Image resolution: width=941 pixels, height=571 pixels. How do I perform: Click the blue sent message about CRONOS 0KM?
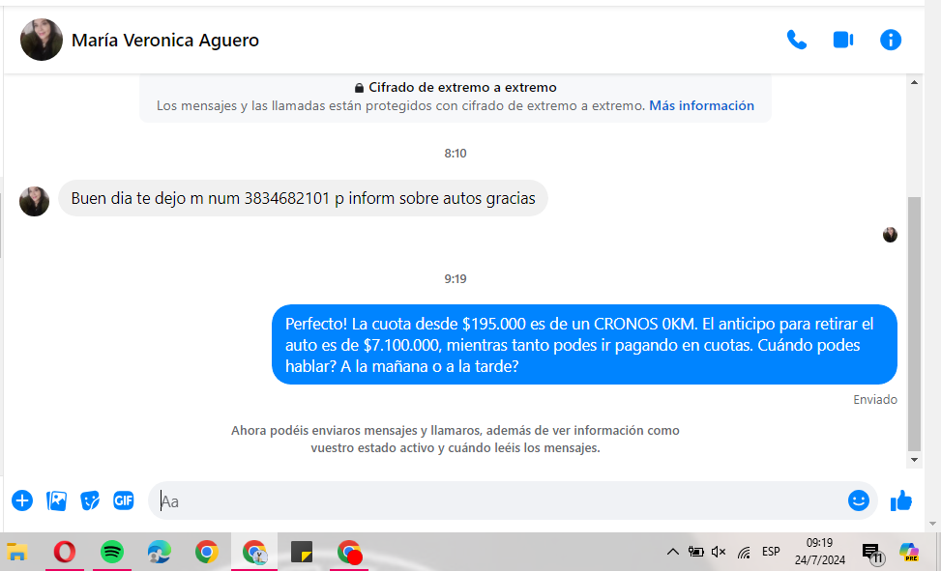coord(584,345)
